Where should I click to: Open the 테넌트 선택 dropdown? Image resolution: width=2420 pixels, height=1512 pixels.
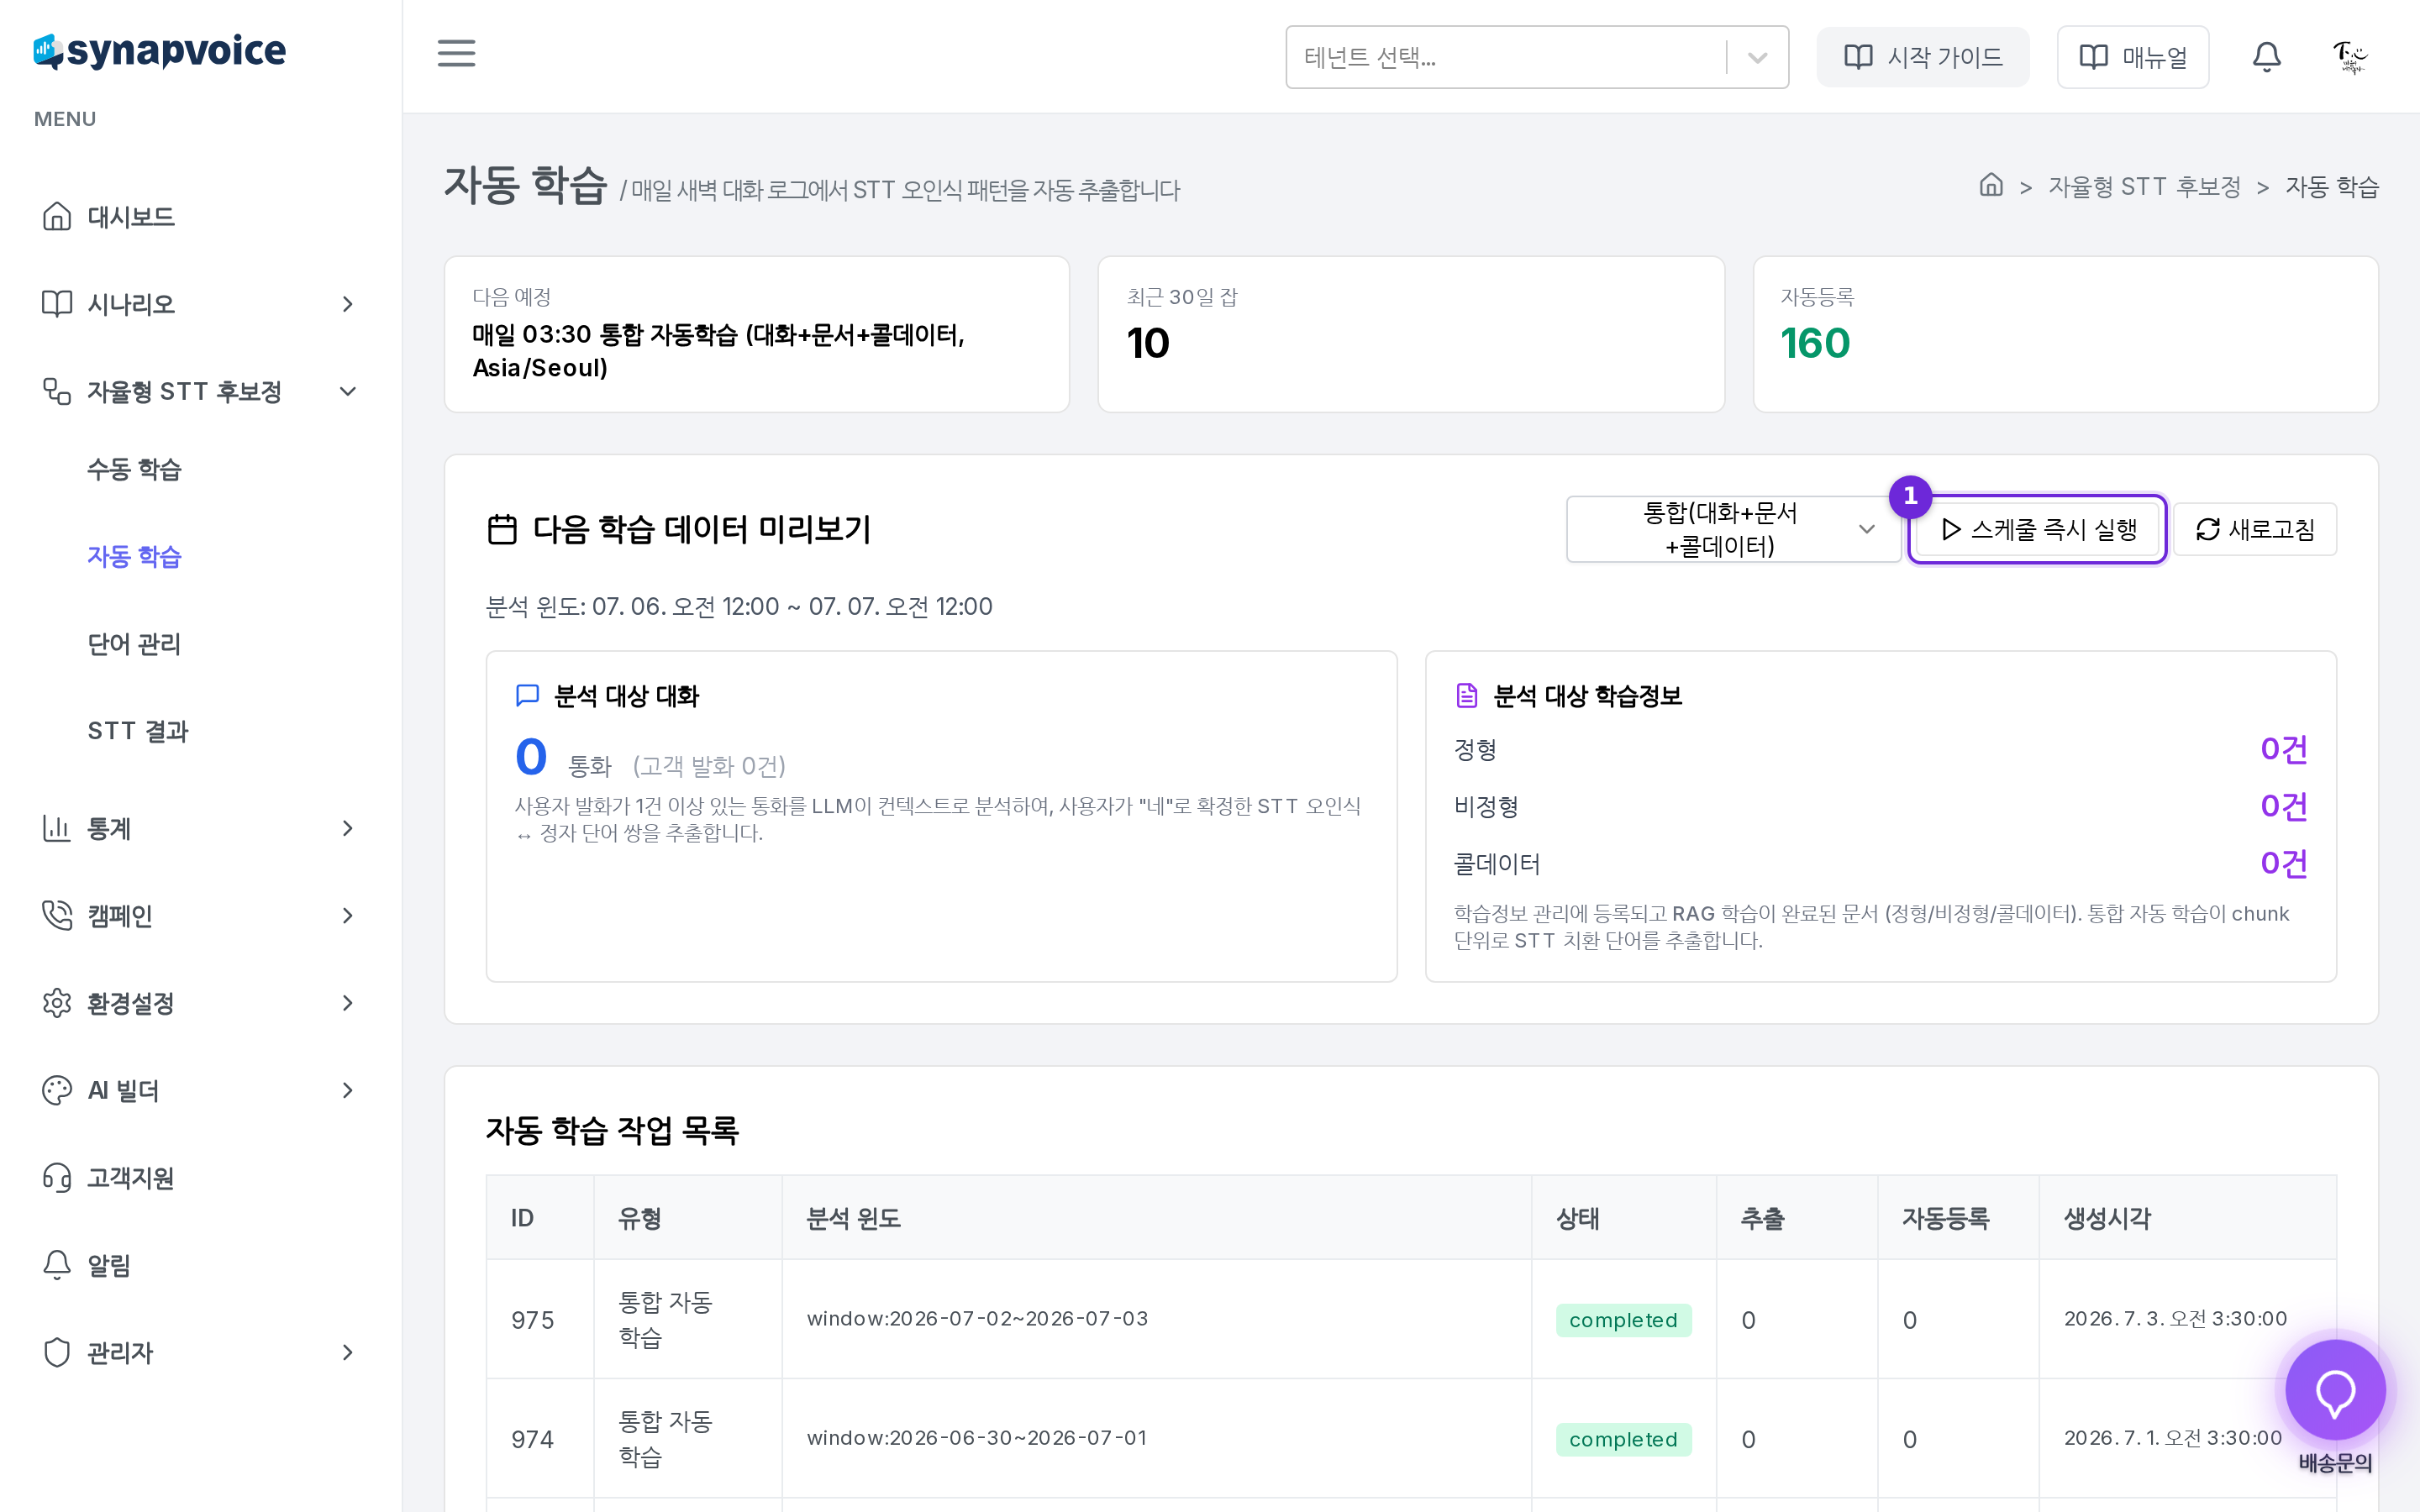1537,57
